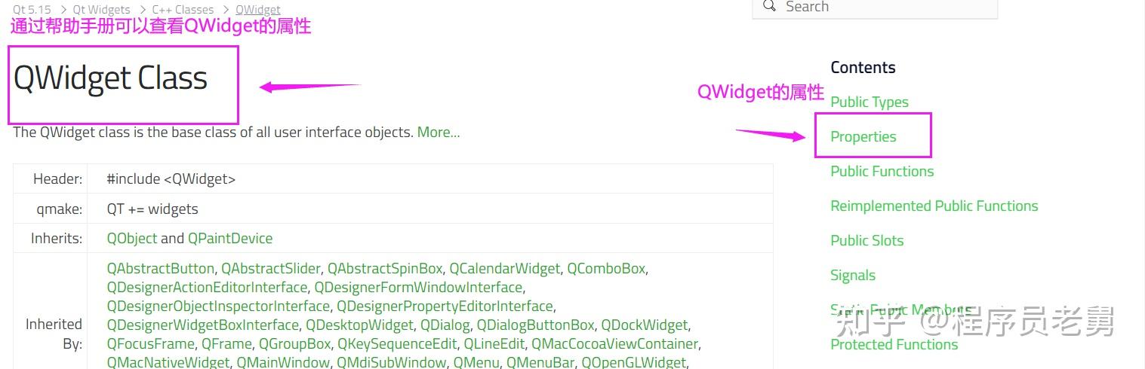Click the More... link

pyautogui.click(x=439, y=133)
